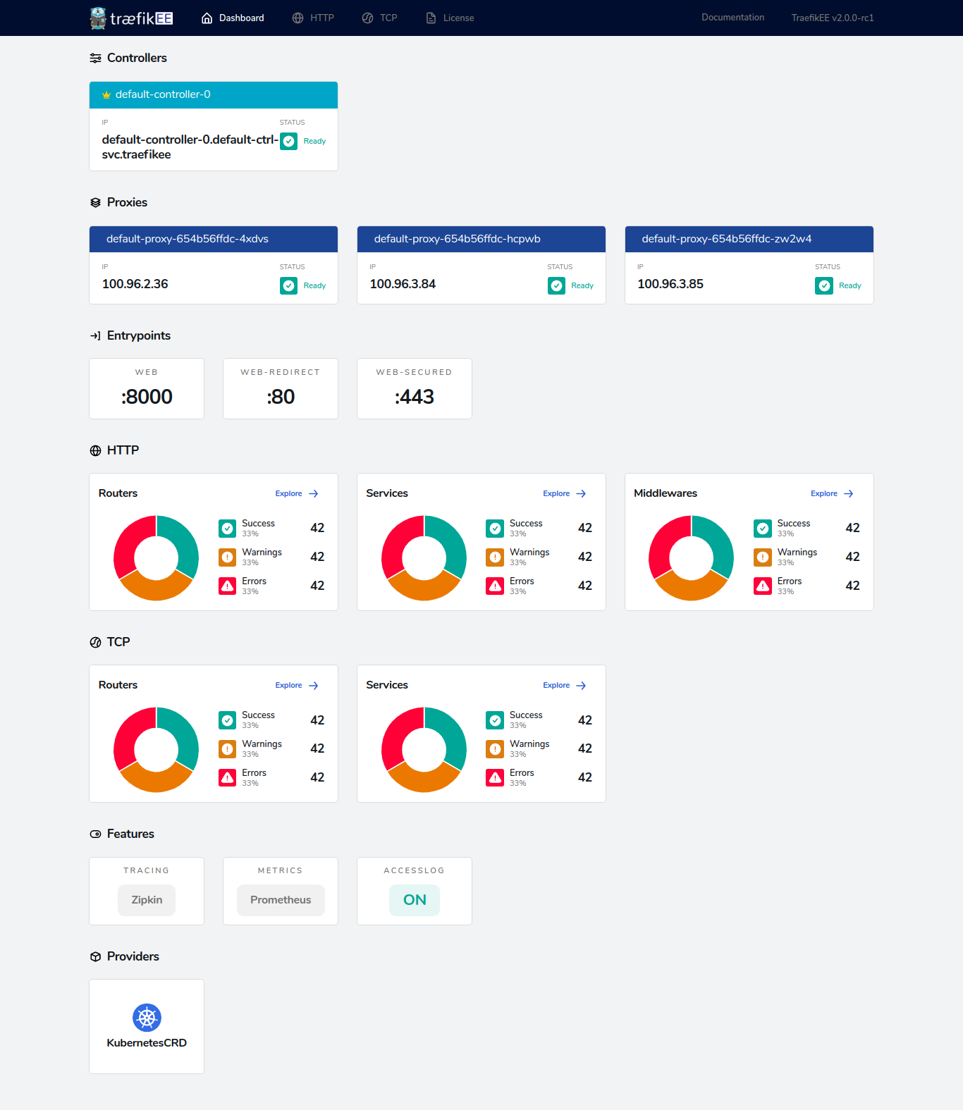
Task: Click the Errors icon in TCP Routers
Action: pos(227,777)
